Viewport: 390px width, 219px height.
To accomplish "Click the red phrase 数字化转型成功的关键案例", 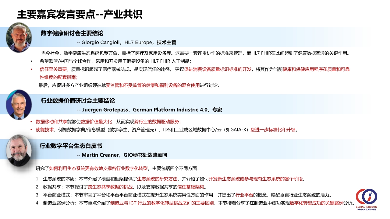I will tap(316, 203).
